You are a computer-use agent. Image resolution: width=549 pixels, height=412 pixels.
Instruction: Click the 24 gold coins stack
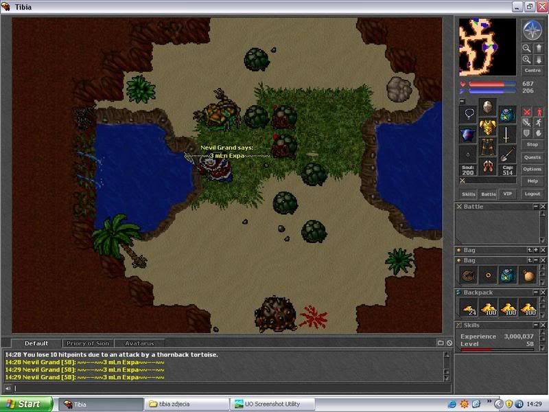(469, 308)
